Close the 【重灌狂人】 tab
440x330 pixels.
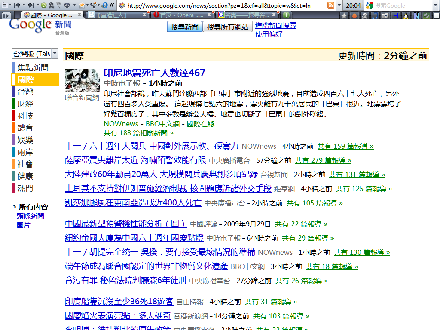pos(144,15)
